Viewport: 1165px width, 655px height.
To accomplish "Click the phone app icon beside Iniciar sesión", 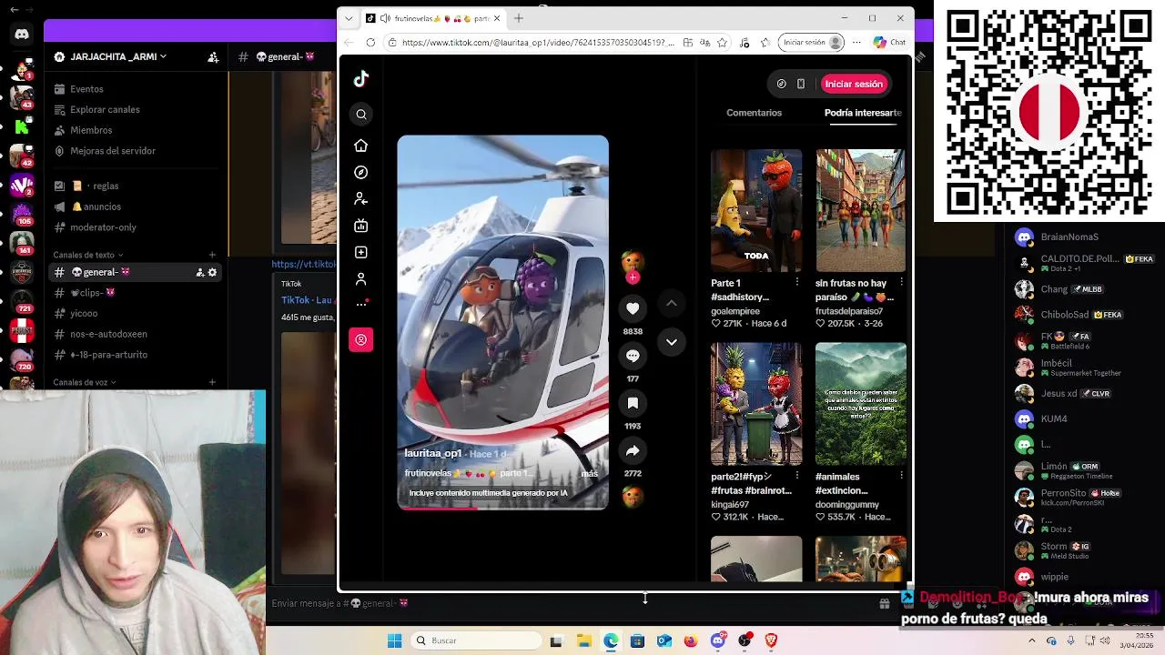I will pyautogui.click(x=801, y=84).
